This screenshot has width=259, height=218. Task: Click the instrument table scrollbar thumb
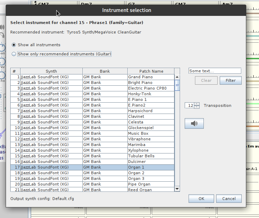(177, 85)
